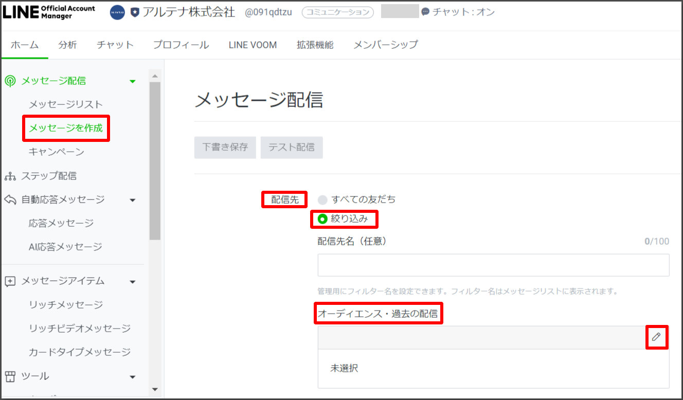The height and width of the screenshot is (400, 683).
Task: Switch to the ホーム tab
Action: pos(25,45)
